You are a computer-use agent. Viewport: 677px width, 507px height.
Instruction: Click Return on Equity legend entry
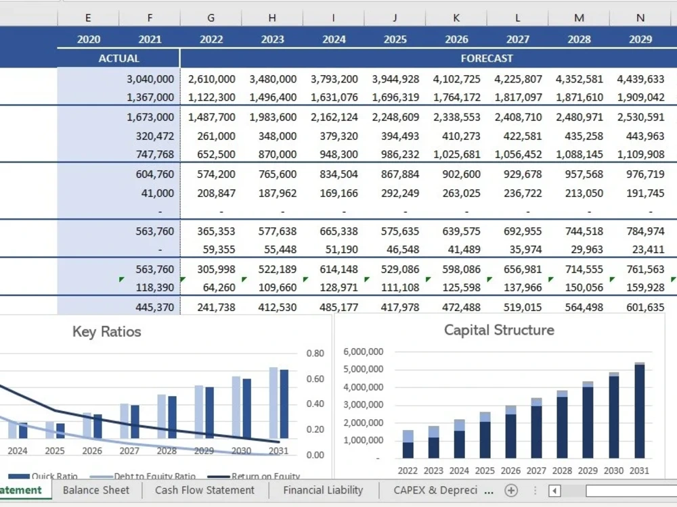pos(254,476)
